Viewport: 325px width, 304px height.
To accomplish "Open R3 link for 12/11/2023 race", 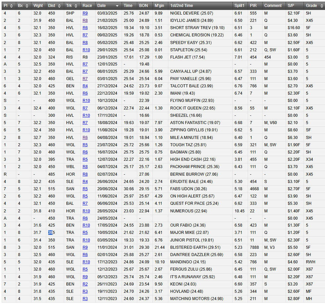I will [85, 299].
